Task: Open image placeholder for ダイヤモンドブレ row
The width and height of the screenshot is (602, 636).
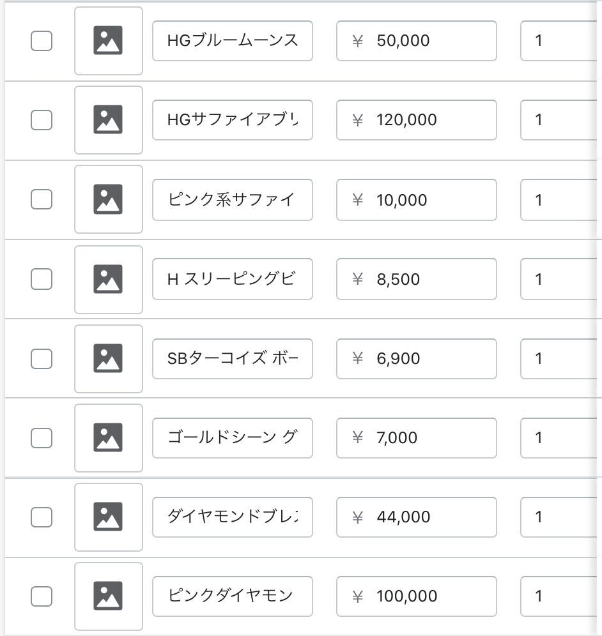Action: pos(109,517)
